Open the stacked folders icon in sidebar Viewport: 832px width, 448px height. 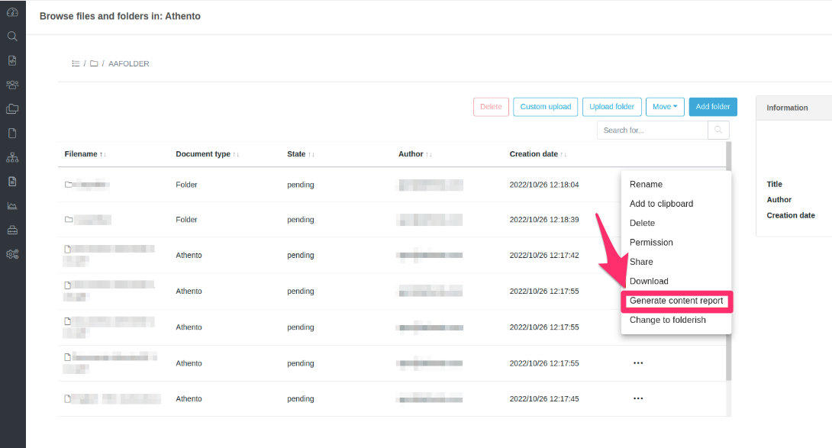(x=12, y=109)
